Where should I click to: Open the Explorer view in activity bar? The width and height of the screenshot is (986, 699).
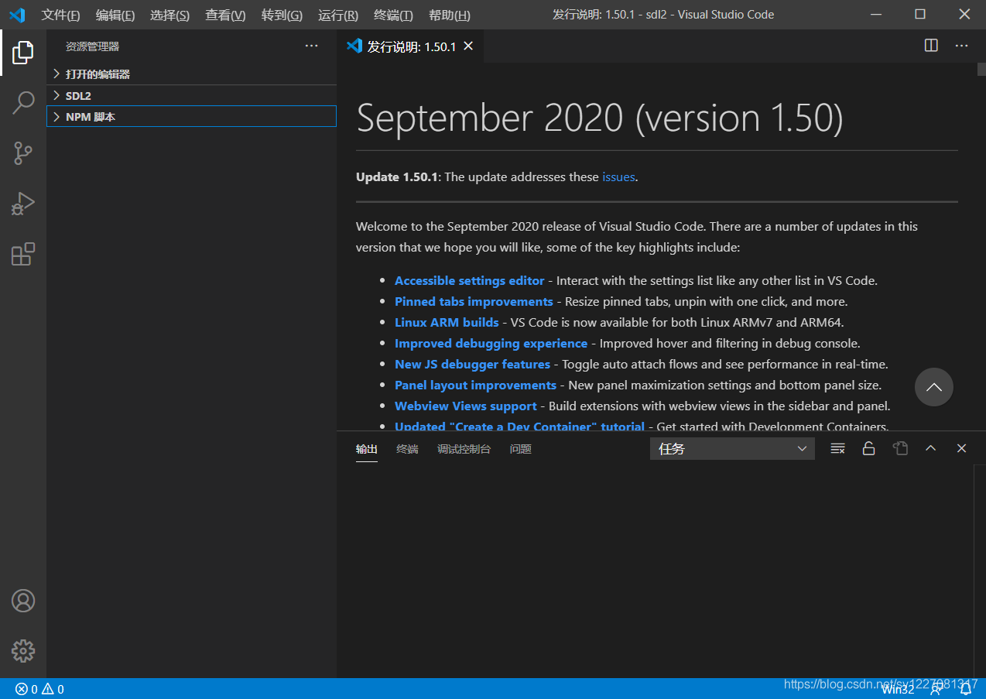[x=23, y=53]
